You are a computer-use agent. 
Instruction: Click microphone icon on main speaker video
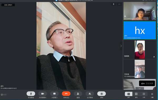click(x=113, y=4)
